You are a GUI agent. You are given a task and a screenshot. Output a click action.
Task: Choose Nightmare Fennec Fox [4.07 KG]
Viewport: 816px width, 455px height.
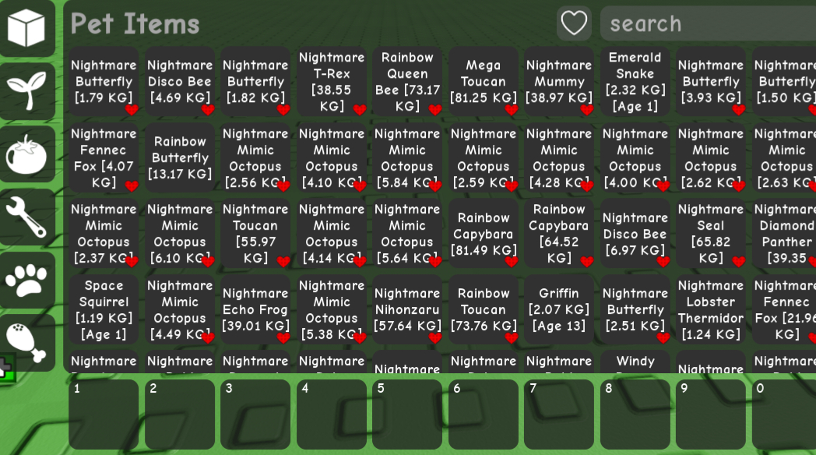(104, 157)
